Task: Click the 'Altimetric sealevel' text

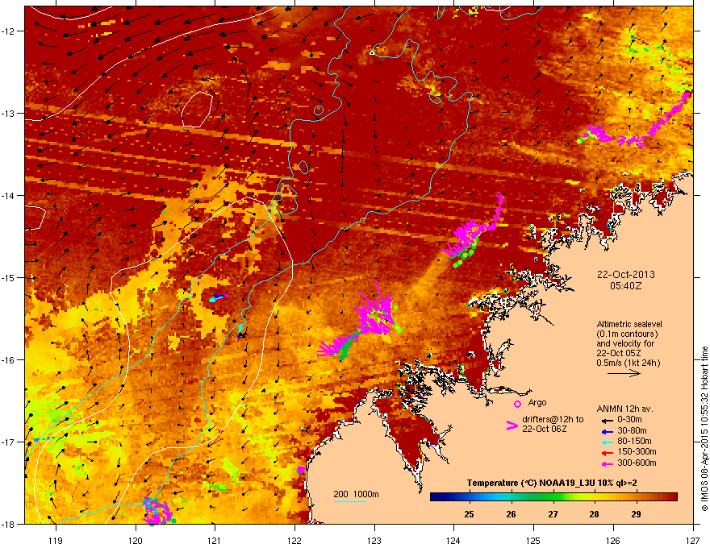Action: (629, 324)
